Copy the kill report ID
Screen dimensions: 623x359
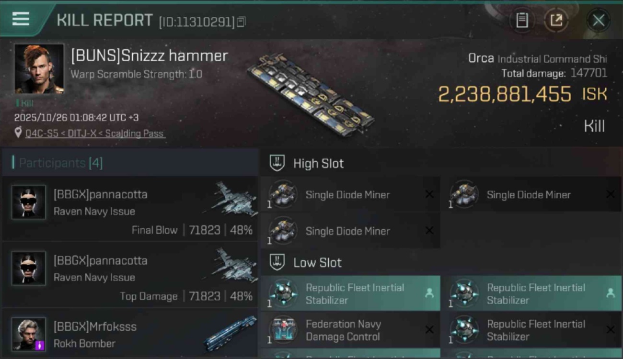pyautogui.click(x=241, y=22)
